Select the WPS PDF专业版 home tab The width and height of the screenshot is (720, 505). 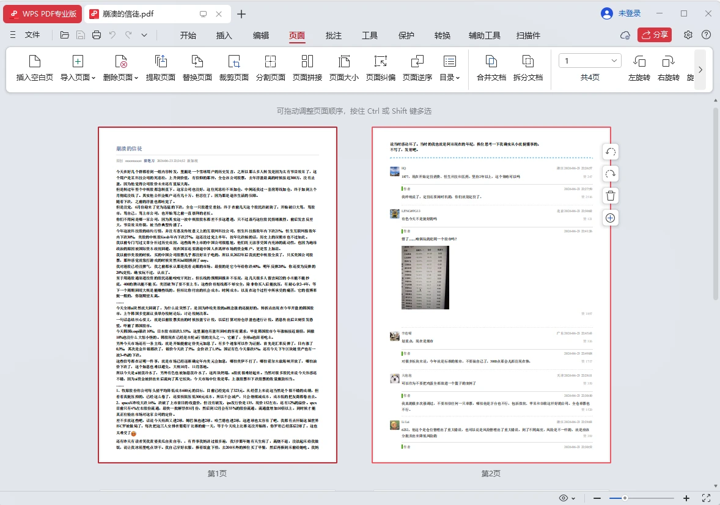pyautogui.click(x=43, y=14)
